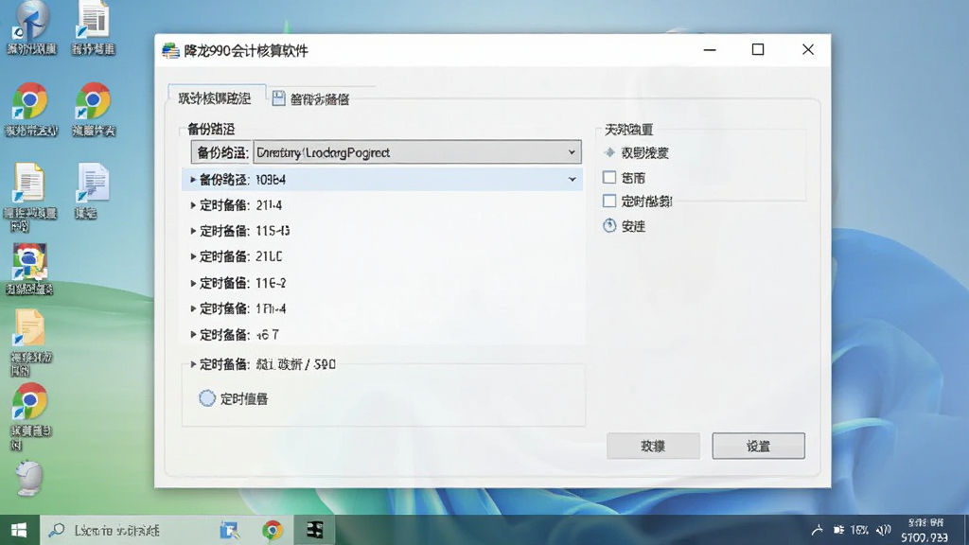Open the Windows Start menu
This screenshot has width=969, height=545.
click(x=19, y=530)
